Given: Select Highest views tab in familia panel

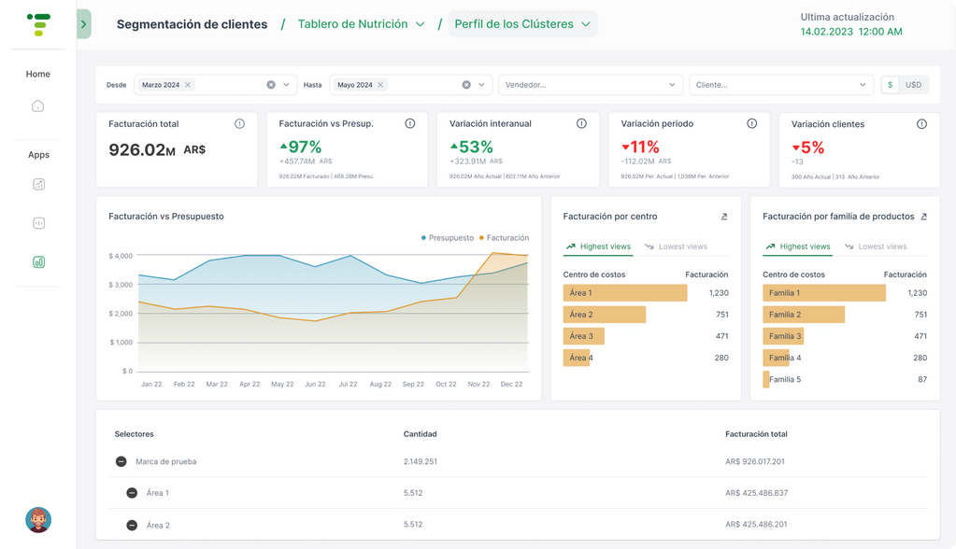Looking at the screenshot, I should [797, 246].
